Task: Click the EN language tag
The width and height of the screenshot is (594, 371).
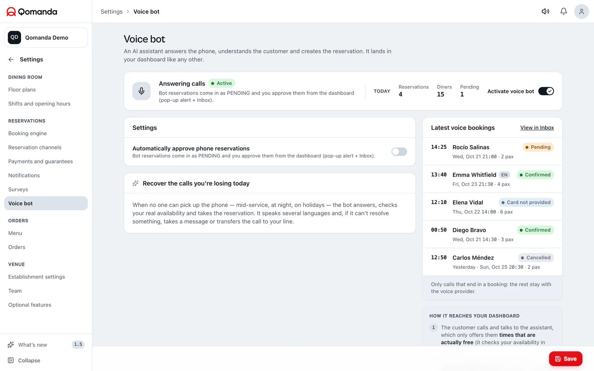Action: (x=504, y=175)
